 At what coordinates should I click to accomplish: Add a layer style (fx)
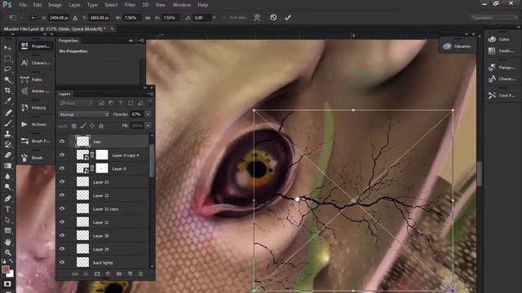pos(86,274)
